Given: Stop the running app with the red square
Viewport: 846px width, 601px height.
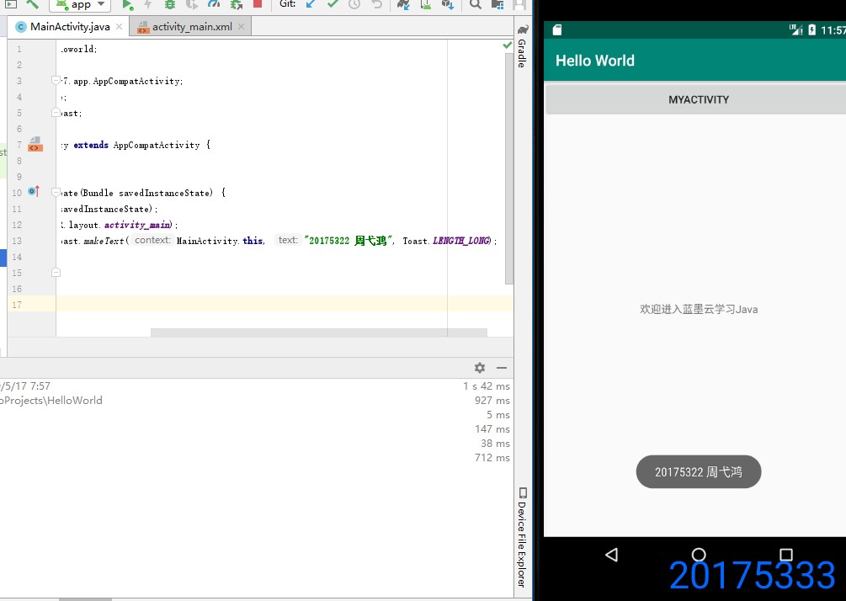Looking at the screenshot, I should (258, 3).
